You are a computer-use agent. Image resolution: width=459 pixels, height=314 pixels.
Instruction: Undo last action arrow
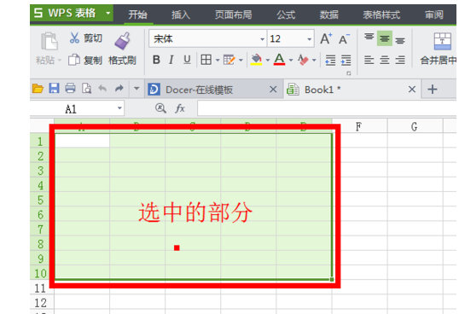[x=102, y=88]
